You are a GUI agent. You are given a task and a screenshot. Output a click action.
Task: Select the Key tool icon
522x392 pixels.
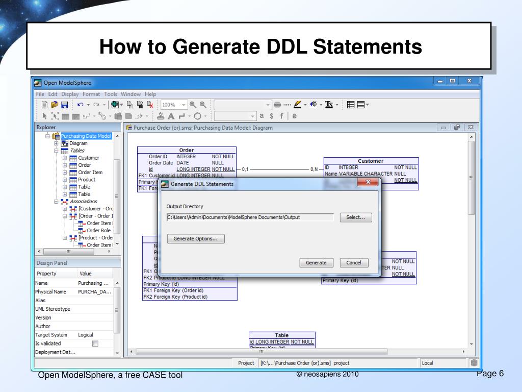(102, 116)
